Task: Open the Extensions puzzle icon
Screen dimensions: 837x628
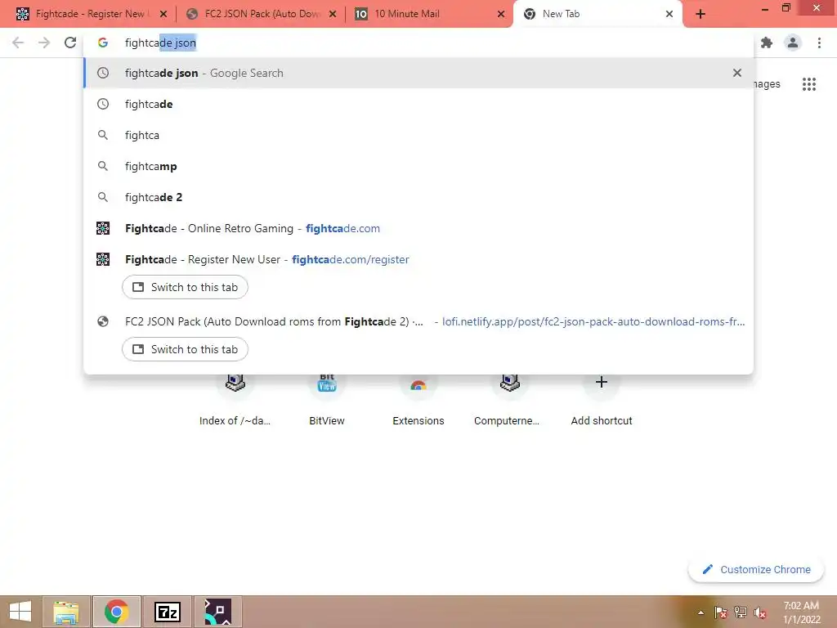Action: [767, 43]
